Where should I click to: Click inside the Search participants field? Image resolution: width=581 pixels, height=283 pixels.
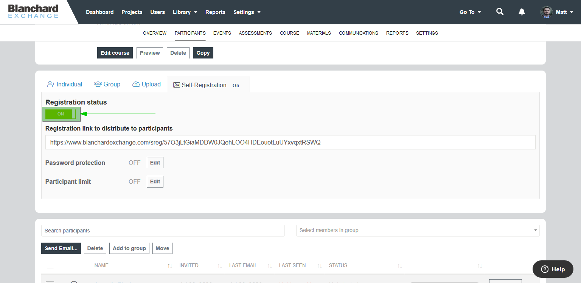(x=163, y=230)
